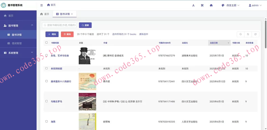Toggle the select-all header checkbox
267x130 pixels.
(x=47, y=42)
